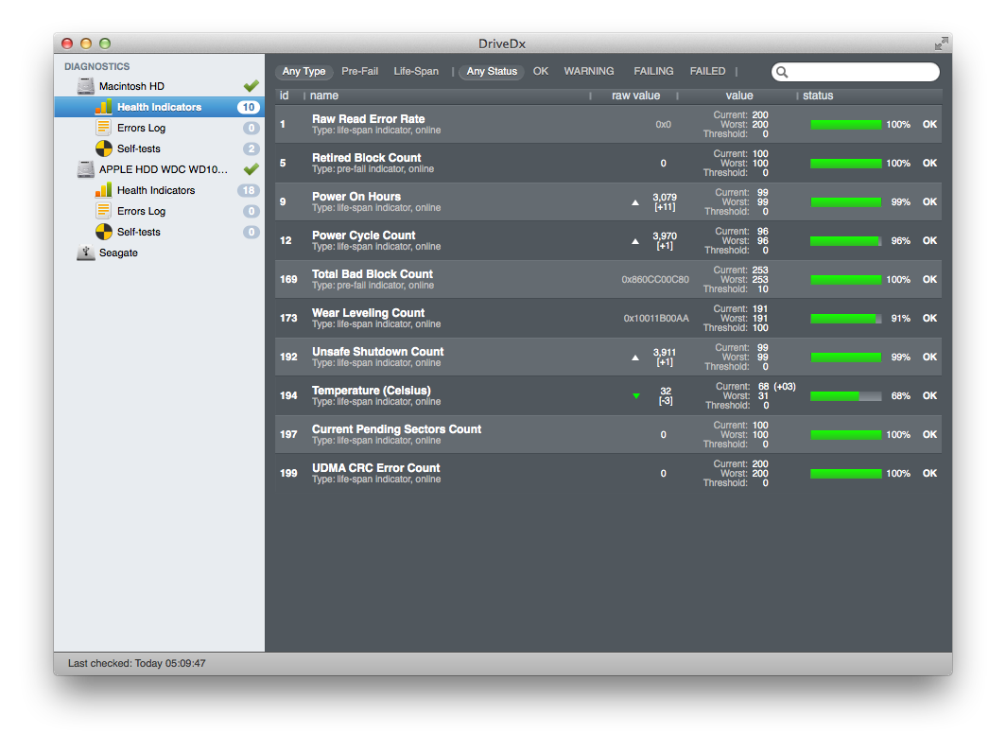Click raw value 0x860CC00C80
The height and width of the screenshot is (750, 1006).
click(x=655, y=280)
